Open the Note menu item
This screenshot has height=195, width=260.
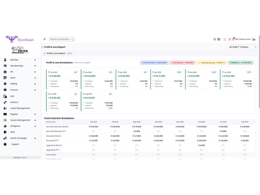(12, 132)
